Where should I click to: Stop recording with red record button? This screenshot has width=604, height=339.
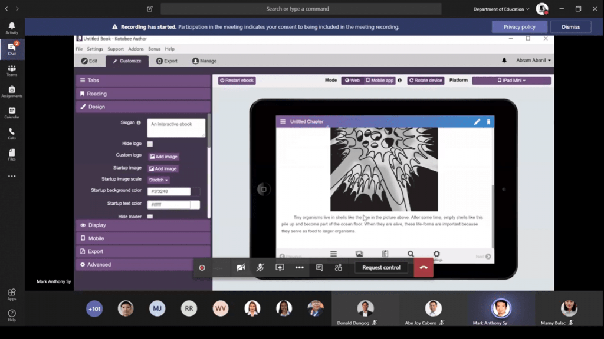202,268
